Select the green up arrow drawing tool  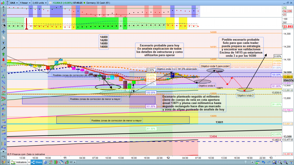[x=3, y=54]
